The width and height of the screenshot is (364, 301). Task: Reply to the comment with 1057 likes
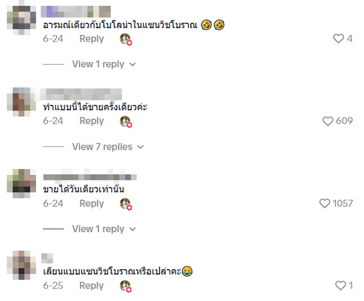(x=92, y=204)
